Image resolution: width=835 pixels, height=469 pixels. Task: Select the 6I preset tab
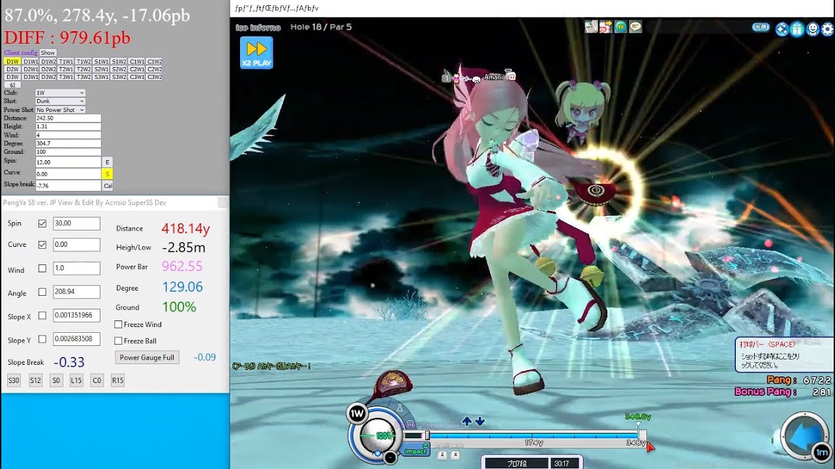pyautogui.click(x=12, y=85)
